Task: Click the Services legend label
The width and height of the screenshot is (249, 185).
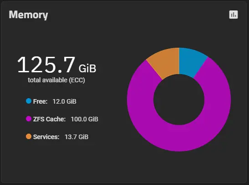Action: tap(46, 137)
